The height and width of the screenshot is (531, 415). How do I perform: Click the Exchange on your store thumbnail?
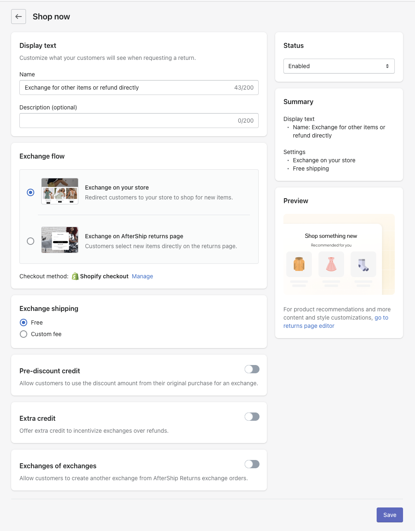pos(60,191)
